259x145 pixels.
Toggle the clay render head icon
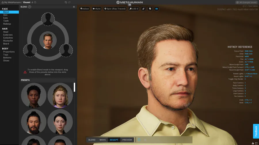(150, 9)
